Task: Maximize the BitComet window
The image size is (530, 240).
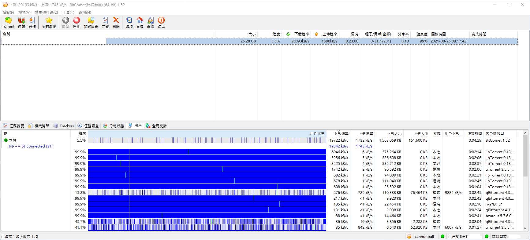Action: 509,5
